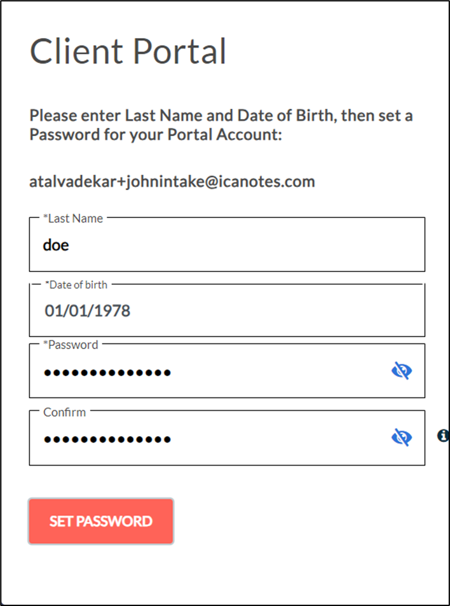Click the *Last Name field label
Image resolution: width=450 pixels, height=606 pixels.
[x=72, y=218]
